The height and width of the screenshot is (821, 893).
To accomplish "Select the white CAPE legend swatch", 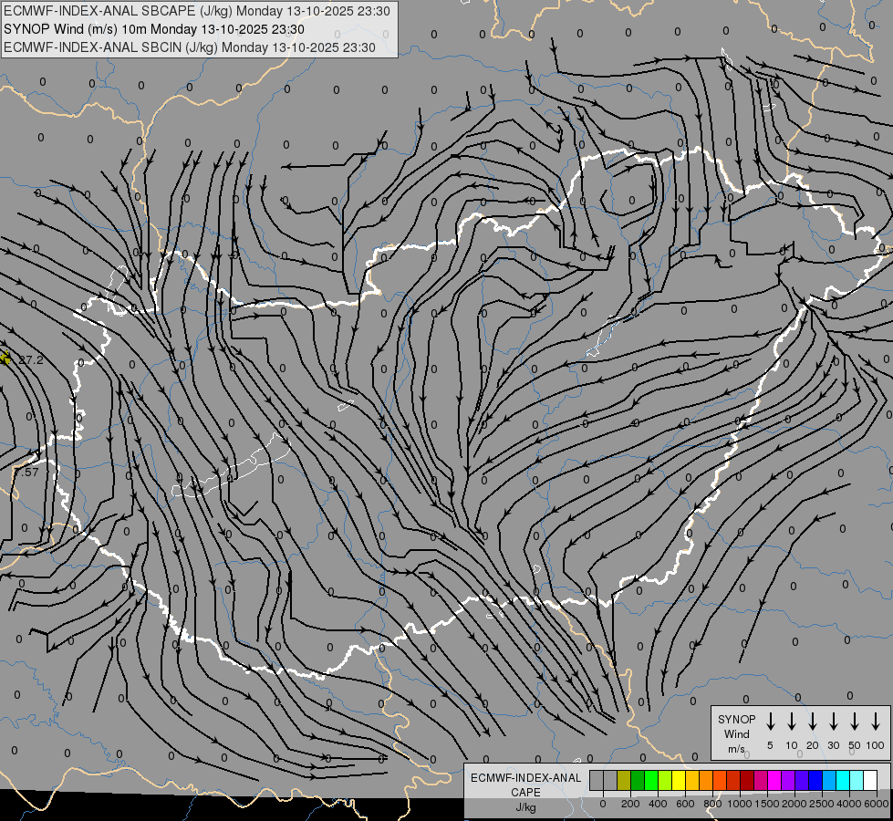I will tap(871, 780).
